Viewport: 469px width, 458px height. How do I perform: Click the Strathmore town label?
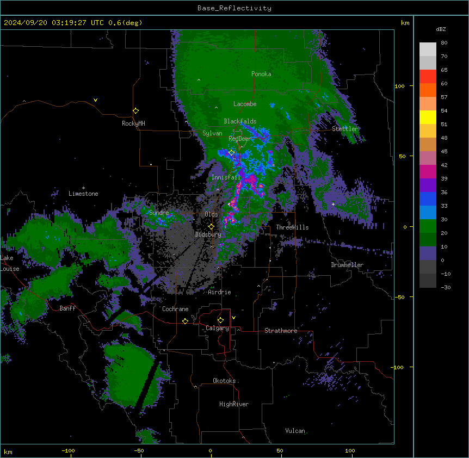point(281,331)
